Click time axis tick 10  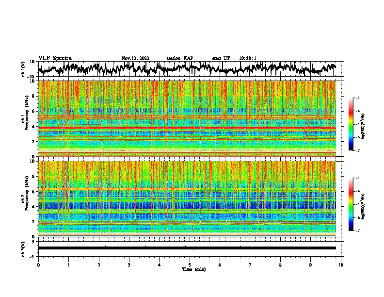point(341,265)
